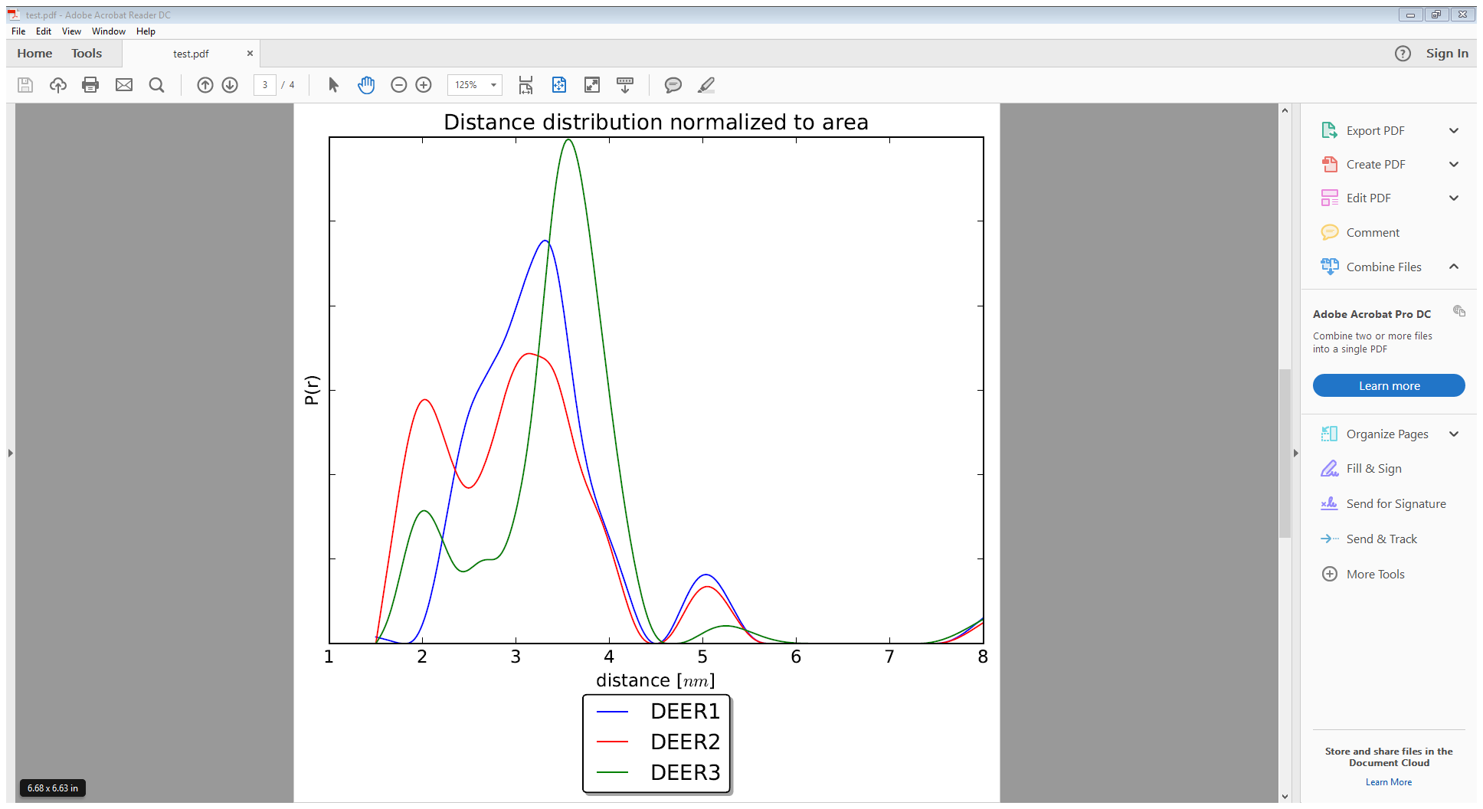Open the zoom level dropdown
The height and width of the screenshot is (809, 1483).
coord(493,85)
